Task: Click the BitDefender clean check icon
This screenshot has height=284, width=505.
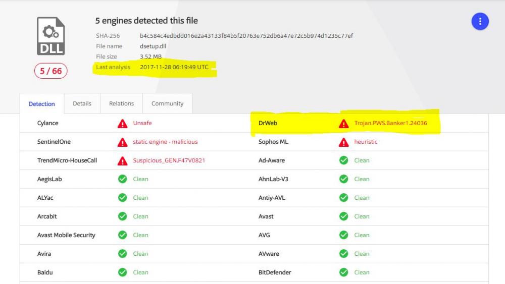Action: [343, 272]
